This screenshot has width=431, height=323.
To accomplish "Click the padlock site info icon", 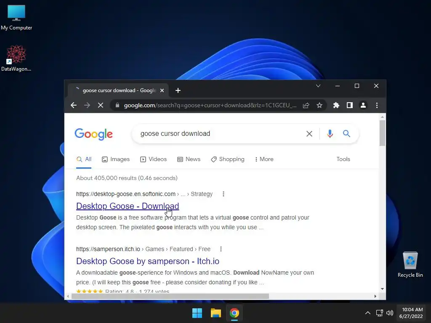I will 117,105.
